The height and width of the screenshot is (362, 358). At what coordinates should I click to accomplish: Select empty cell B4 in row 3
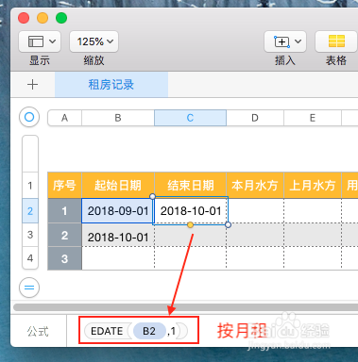point(118,258)
